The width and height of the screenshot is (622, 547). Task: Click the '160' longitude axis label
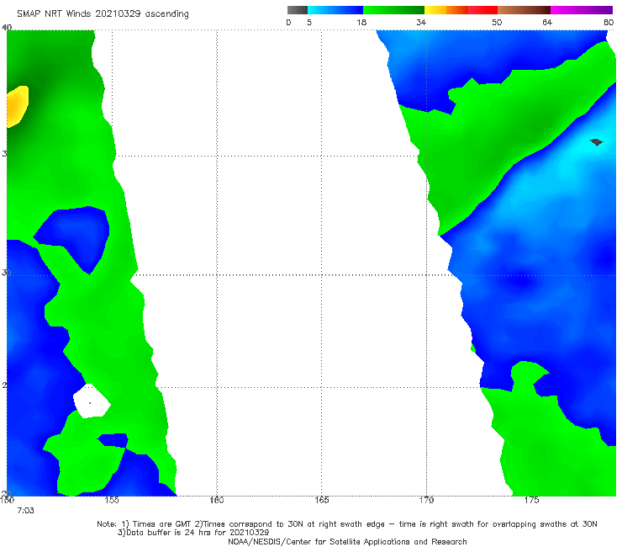point(217,500)
